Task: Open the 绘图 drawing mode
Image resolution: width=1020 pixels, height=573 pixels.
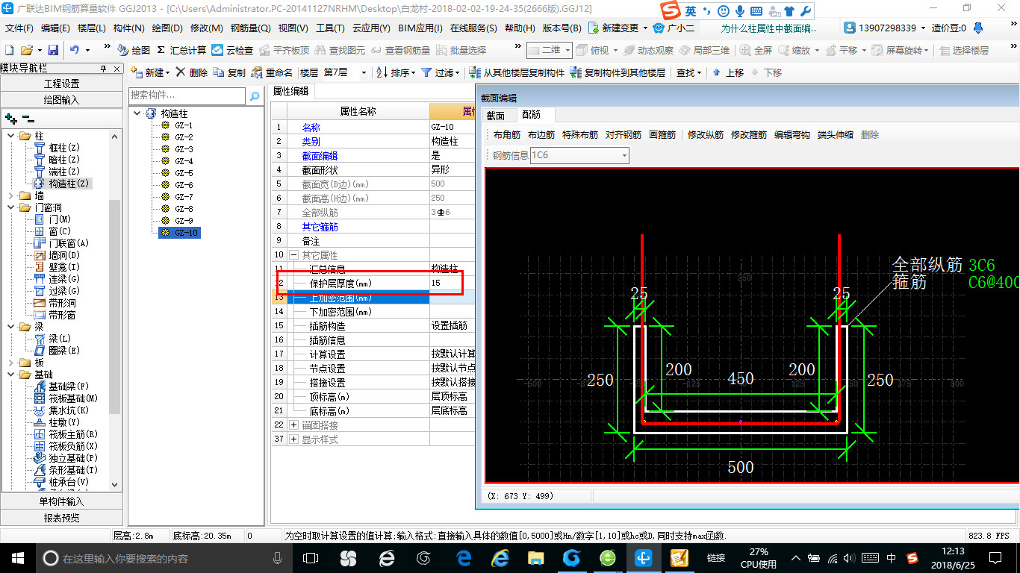Action: click(x=134, y=50)
